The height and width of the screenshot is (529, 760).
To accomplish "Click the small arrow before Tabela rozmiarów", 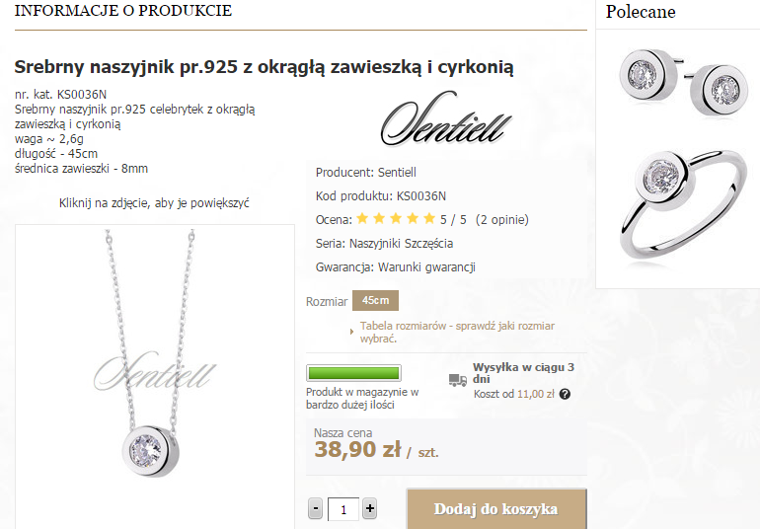I will pyautogui.click(x=352, y=333).
